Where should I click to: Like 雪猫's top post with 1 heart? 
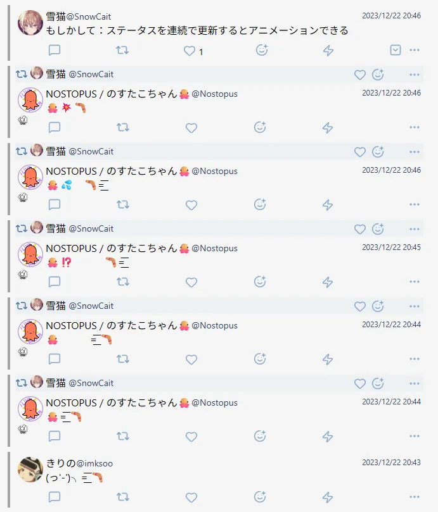coord(190,51)
